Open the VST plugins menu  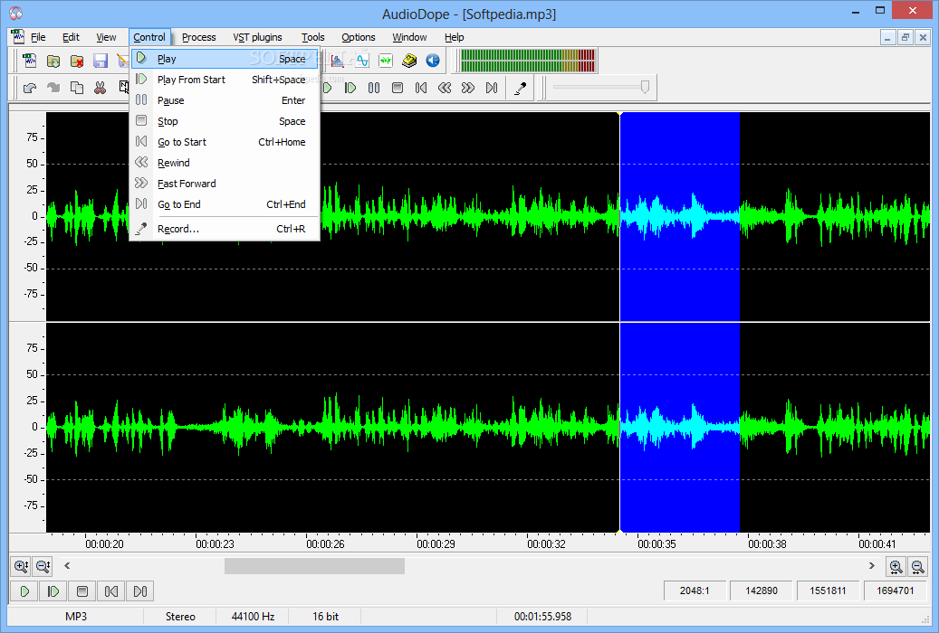257,37
